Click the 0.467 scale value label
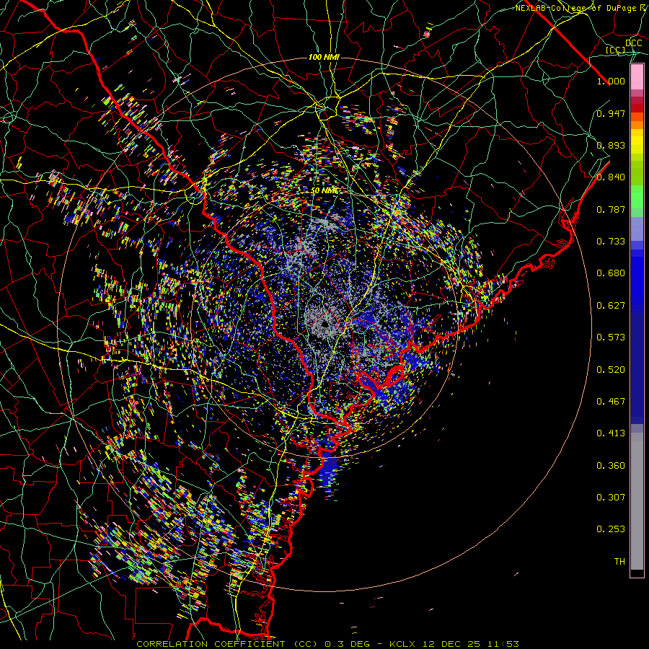The height and width of the screenshot is (649, 649). click(611, 402)
